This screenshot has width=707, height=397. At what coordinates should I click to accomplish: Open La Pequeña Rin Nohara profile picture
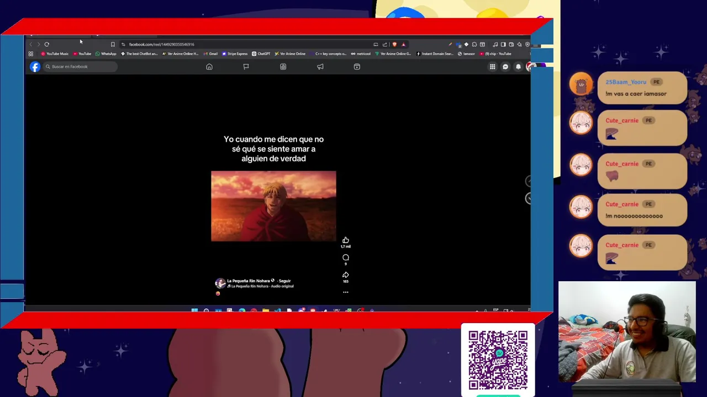coord(220,283)
